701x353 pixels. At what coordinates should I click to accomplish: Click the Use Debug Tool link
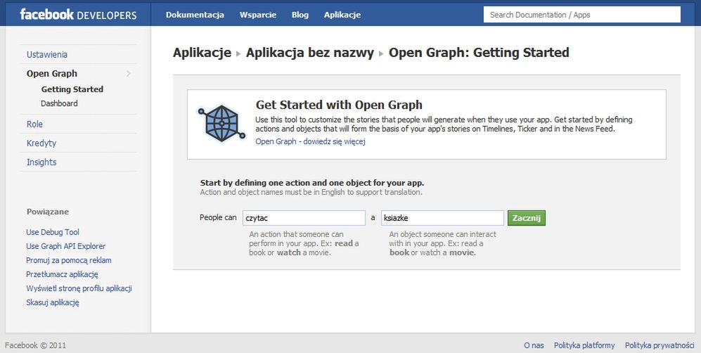(52, 232)
